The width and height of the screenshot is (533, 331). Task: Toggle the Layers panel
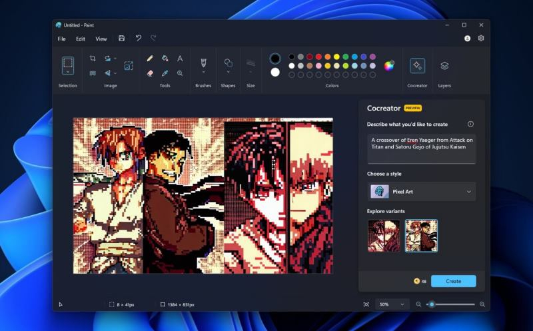[x=444, y=65]
